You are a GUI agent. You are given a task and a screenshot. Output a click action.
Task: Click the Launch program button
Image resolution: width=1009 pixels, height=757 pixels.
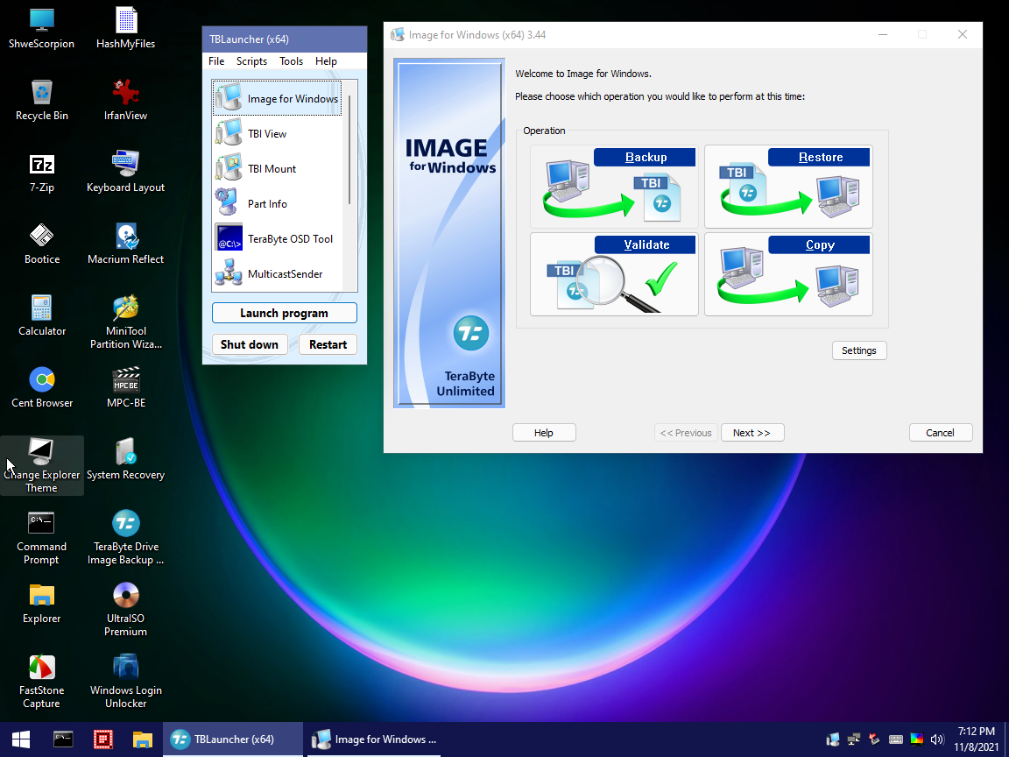pyautogui.click(x=285, y=313)
